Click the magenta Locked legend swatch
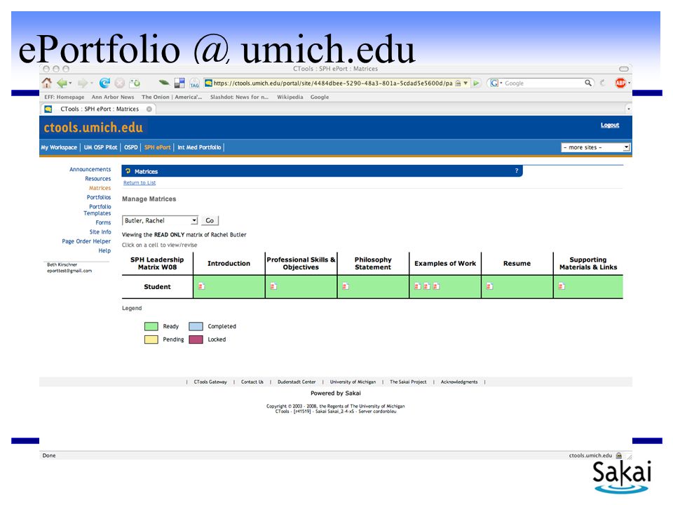 coord(196,339)
